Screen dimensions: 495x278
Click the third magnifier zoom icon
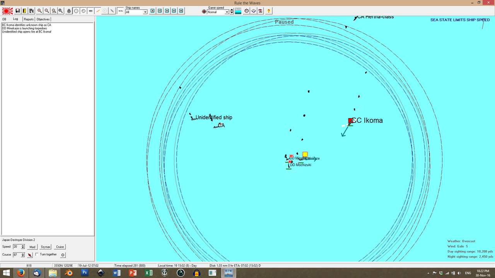click(54, 11)
